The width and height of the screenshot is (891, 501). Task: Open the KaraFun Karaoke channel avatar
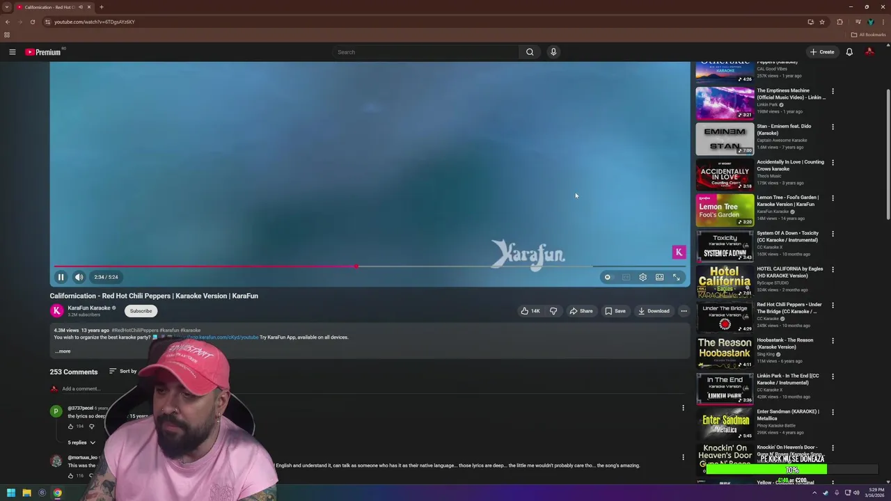click(56, 311)
